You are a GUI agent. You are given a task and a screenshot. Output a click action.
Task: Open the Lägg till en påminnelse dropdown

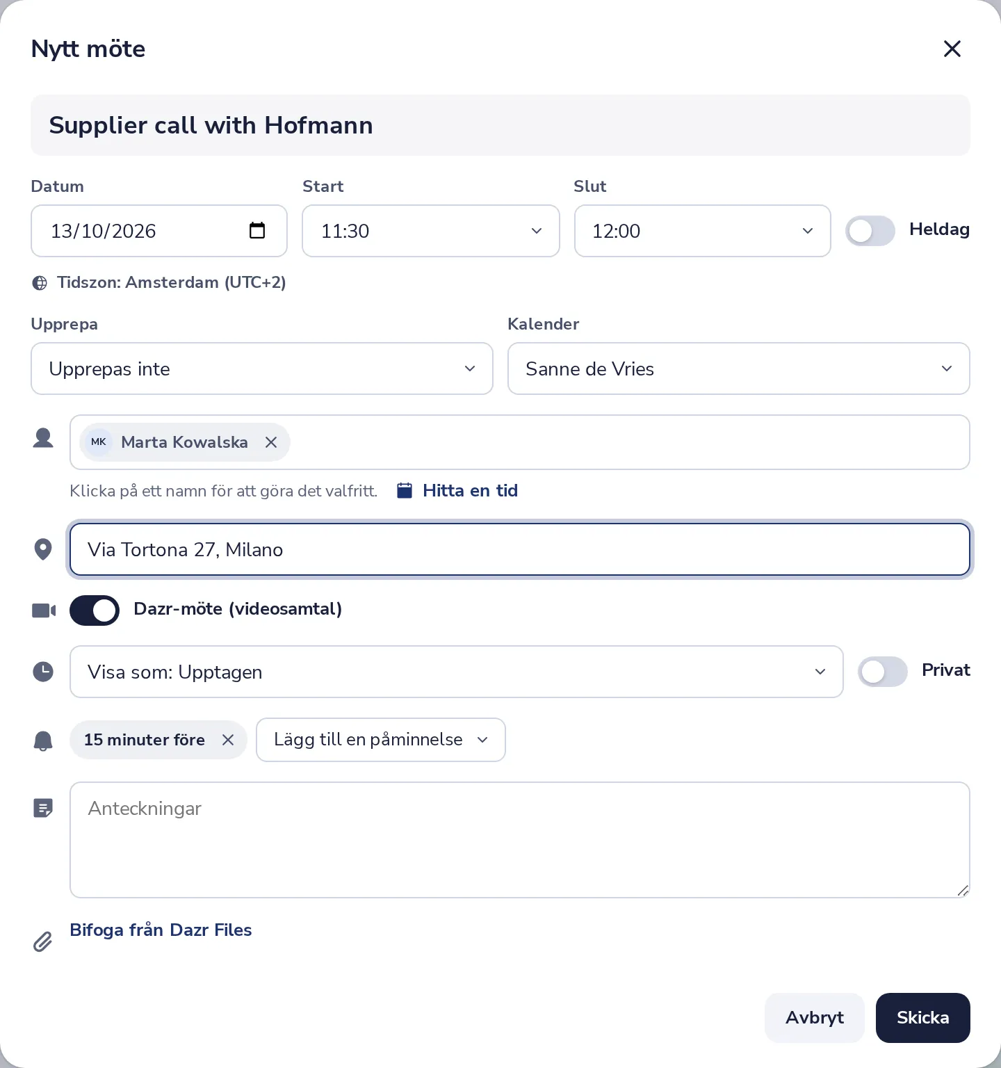click(x=381, y=740)
